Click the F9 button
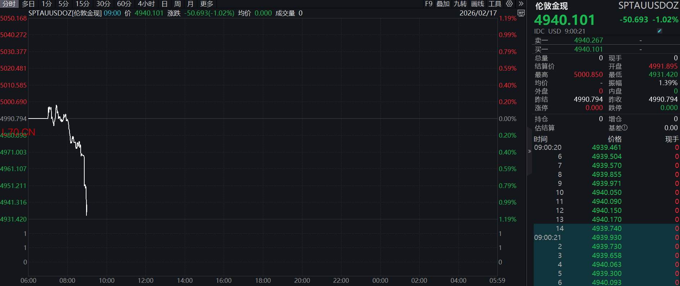Viewport: 680px width, 286px height. [429, 4]
